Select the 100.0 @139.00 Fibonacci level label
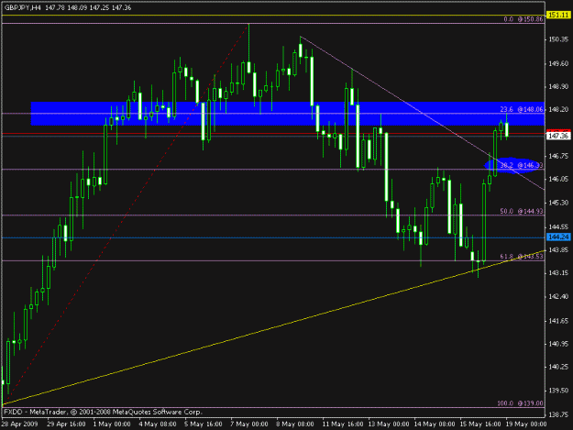This screenshot has width=573, height=430. 521,403
